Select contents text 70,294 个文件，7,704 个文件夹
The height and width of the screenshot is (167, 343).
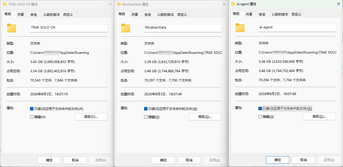(282, 80)
